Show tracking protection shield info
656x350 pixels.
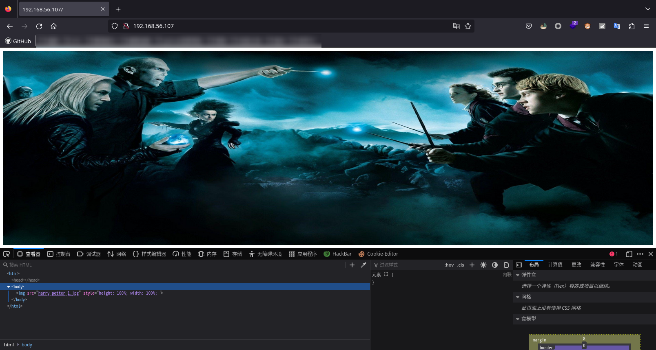pos(115,26)
